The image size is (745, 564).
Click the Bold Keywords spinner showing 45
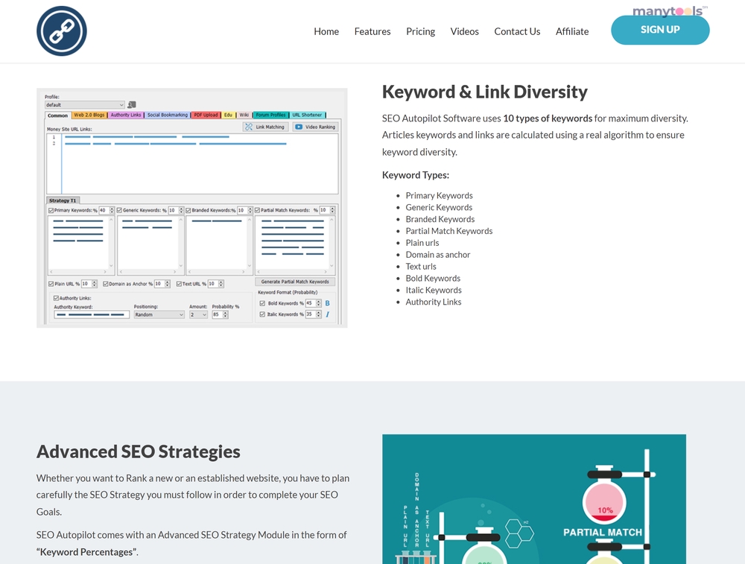pos(313,303)
